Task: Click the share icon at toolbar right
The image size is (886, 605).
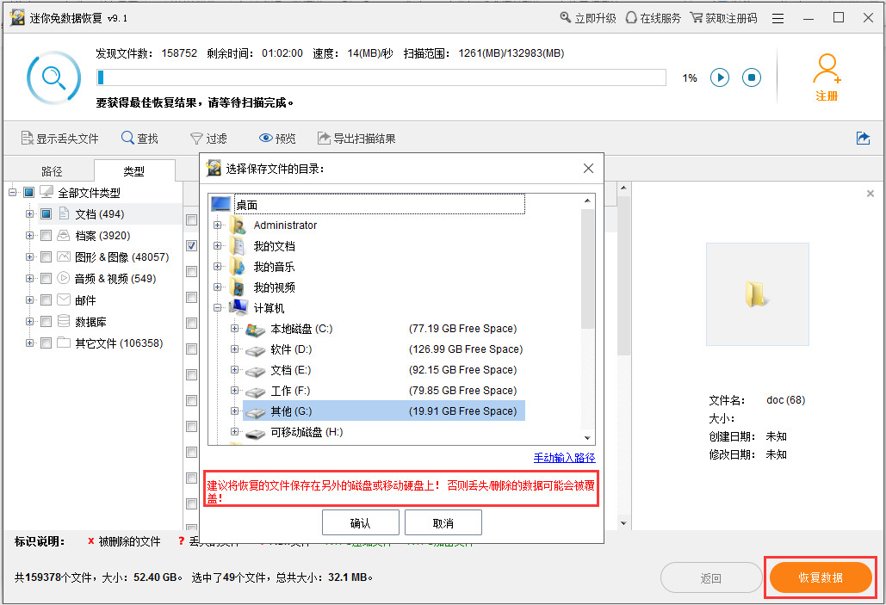Action: [863, 138]
